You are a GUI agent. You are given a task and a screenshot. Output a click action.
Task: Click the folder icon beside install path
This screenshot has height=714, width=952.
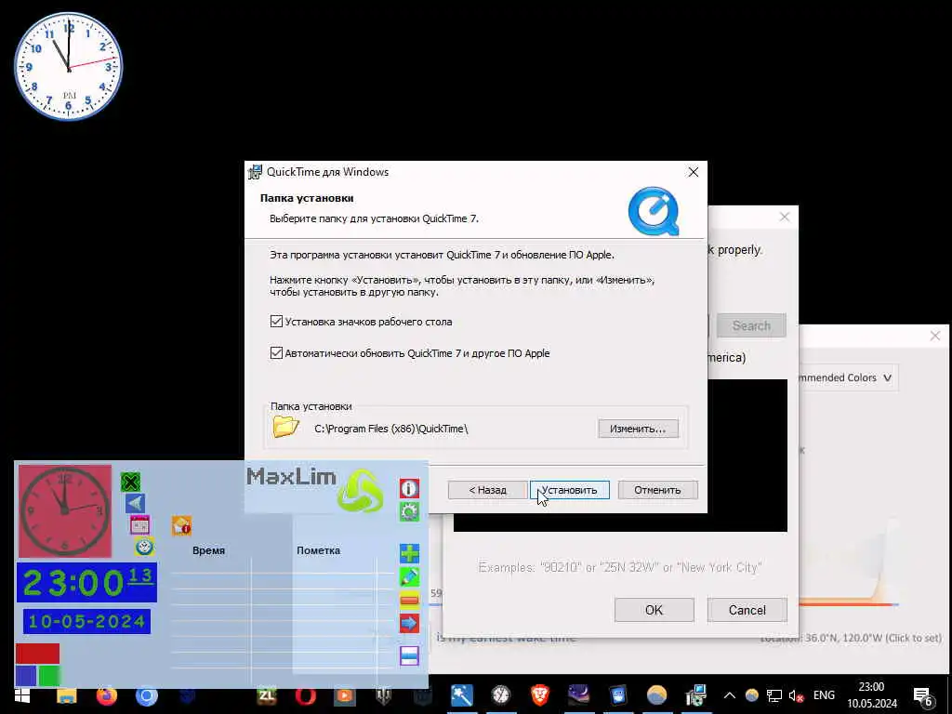285,427
